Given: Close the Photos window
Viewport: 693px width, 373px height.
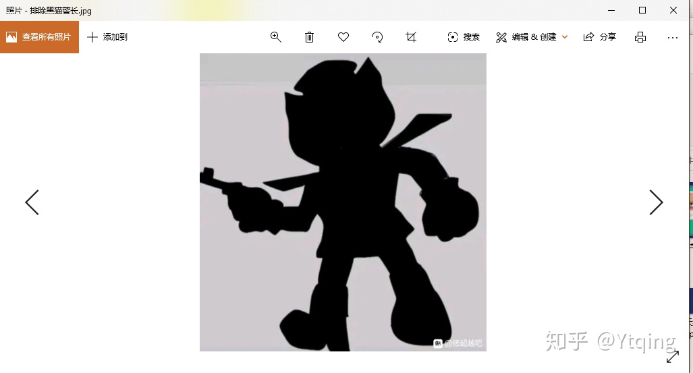Looking at the screenshot, I should (673, 10).
